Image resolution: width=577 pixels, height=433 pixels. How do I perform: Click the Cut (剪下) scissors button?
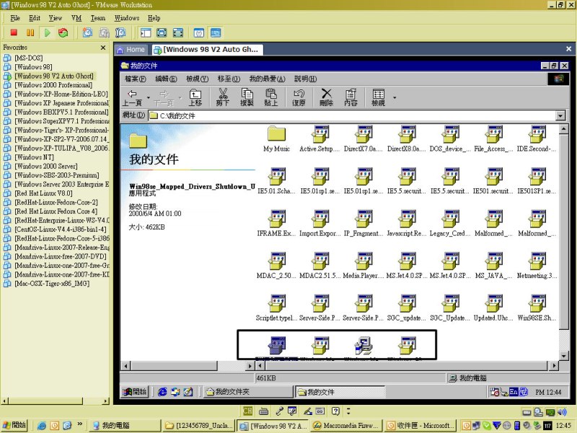coord(223,98)
